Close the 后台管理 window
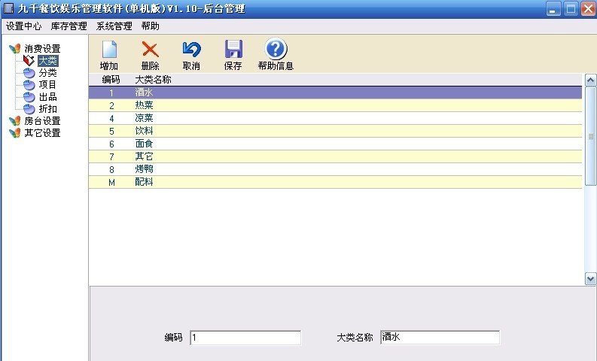The image size is (597, 361). pyautogui.click(x=588, y=9)
